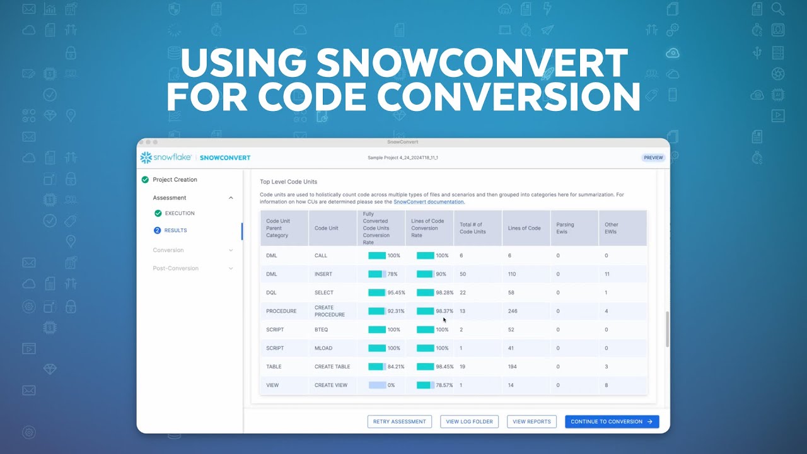Click the Top Level Code Units heading
Image resolution: width=807 pixels, height=454 pixels.
coord(289,182)
